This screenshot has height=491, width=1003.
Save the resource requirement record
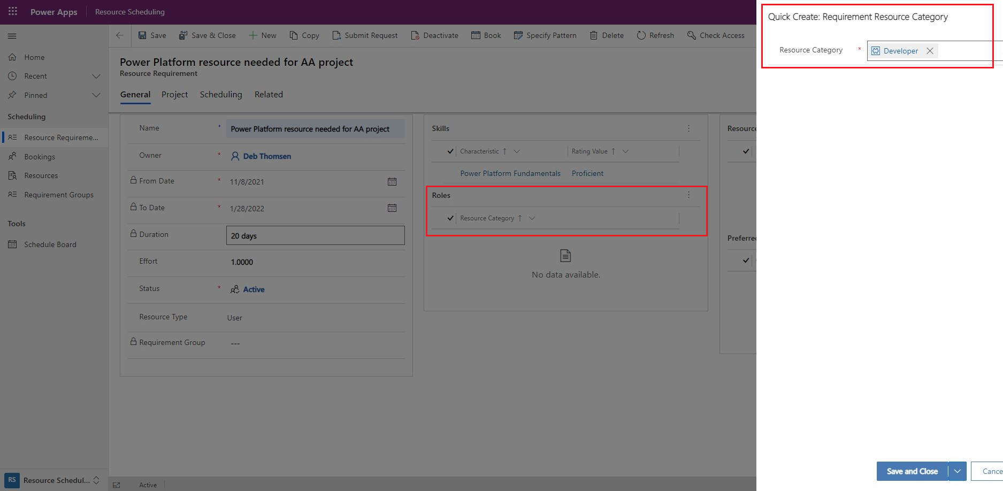pos(152,35)
